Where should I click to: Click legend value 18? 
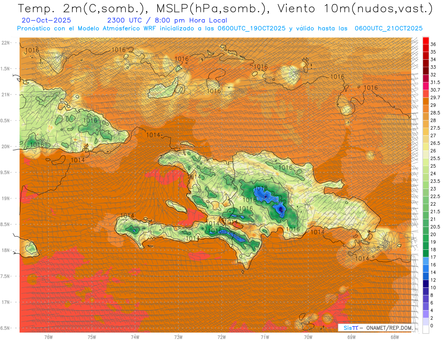[433, 250]
